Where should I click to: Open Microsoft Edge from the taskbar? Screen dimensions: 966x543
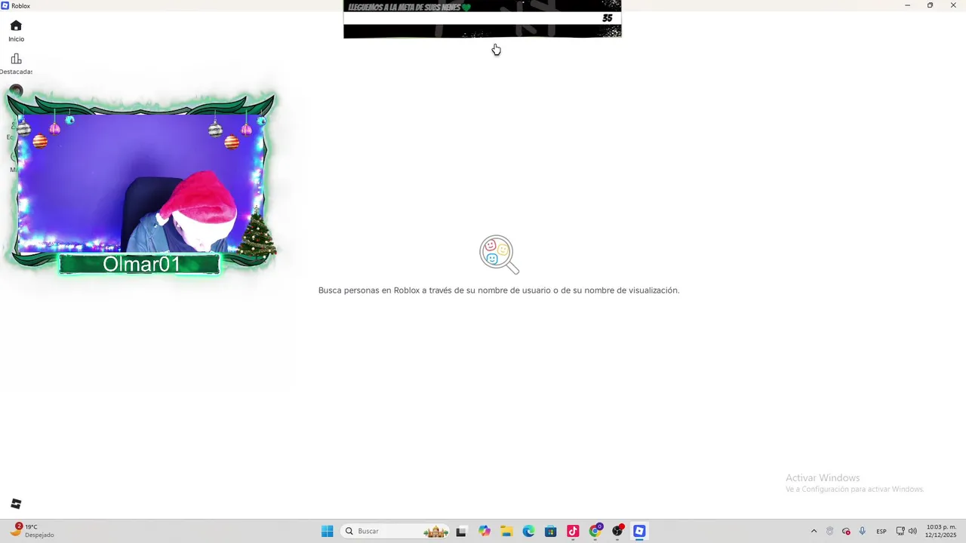point(528,531)
